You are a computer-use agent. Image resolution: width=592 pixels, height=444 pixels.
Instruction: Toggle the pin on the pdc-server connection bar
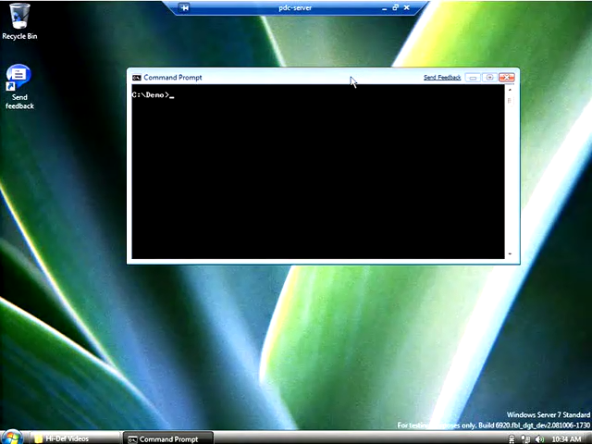(184, 7)
